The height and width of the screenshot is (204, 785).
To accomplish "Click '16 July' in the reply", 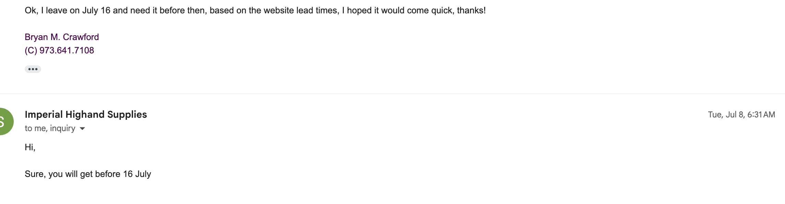I will click(x=137, y=174).
